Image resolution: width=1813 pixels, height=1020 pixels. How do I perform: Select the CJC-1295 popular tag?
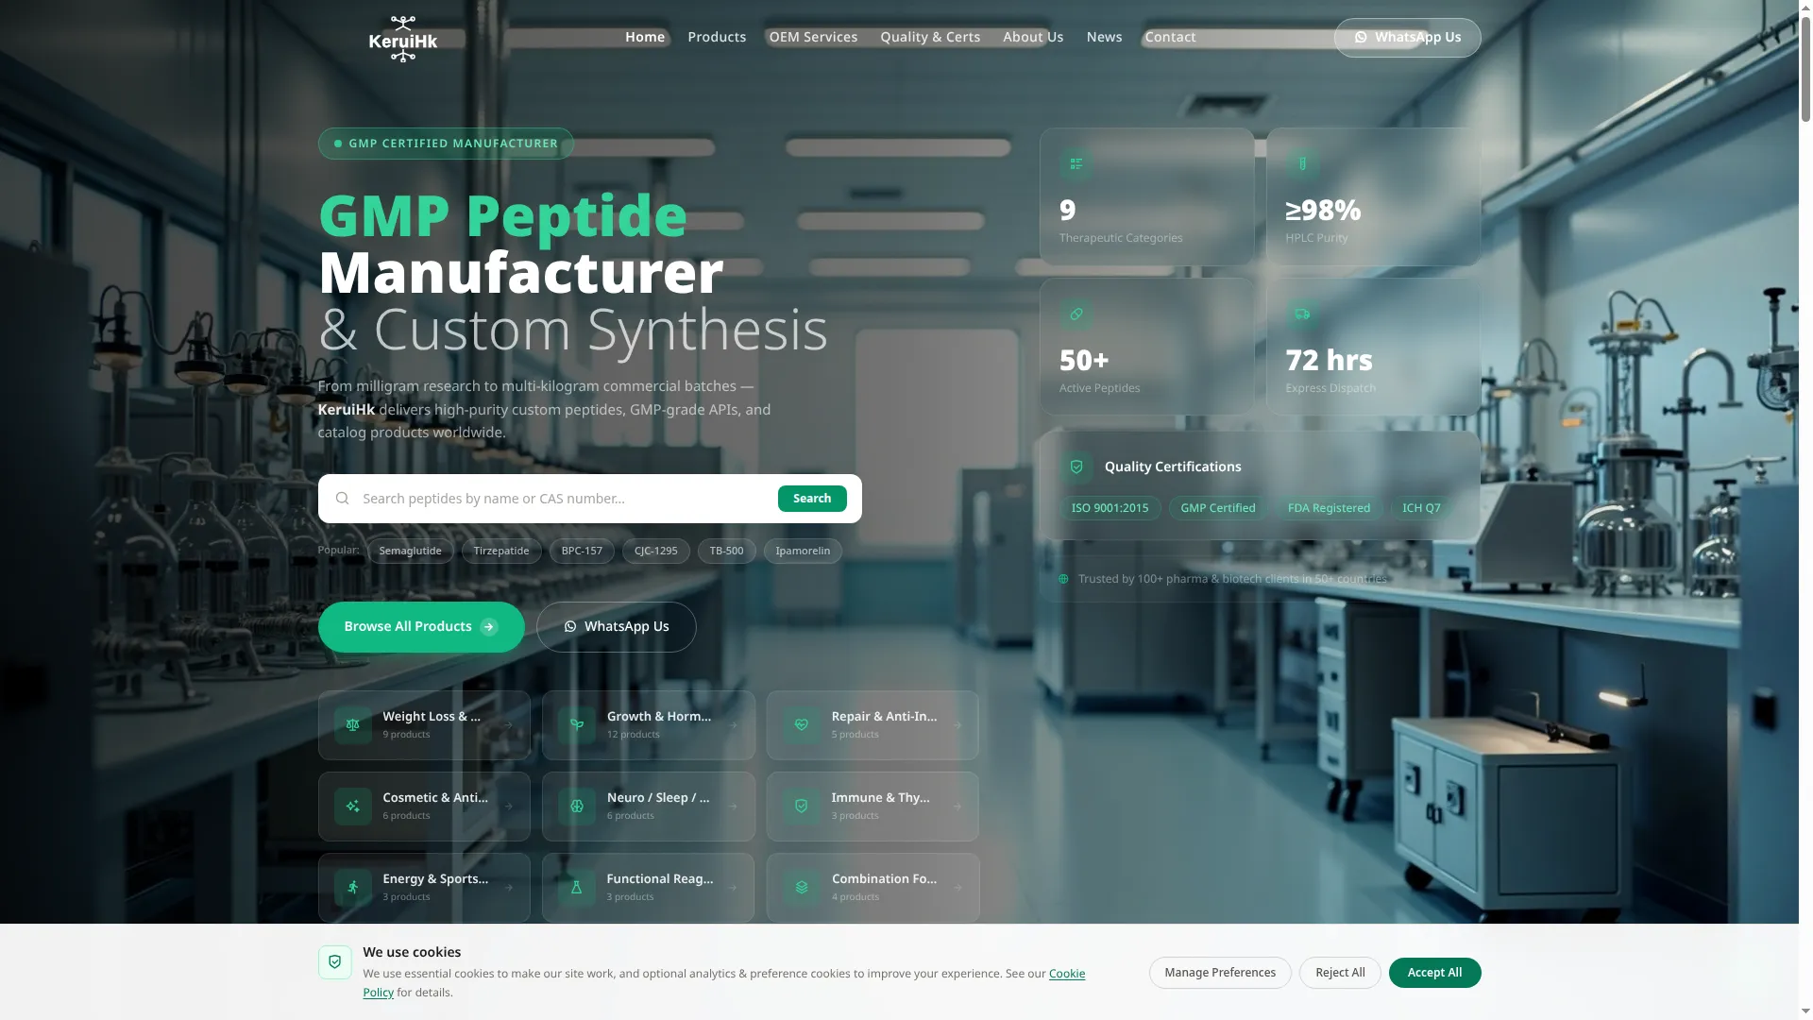656,552
